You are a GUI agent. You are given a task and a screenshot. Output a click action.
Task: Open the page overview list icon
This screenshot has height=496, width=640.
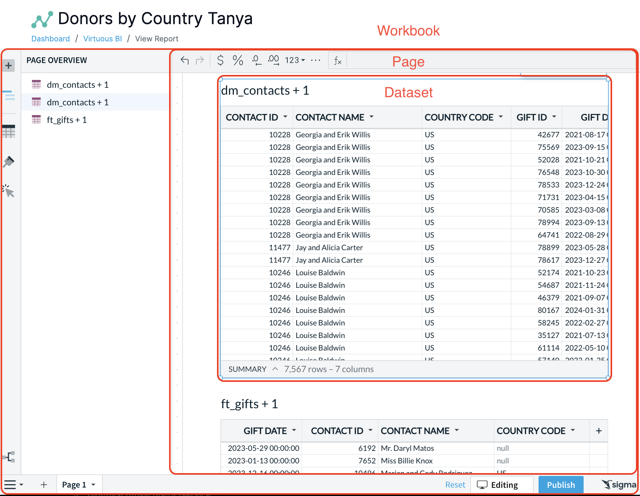[x=8, y=95]
